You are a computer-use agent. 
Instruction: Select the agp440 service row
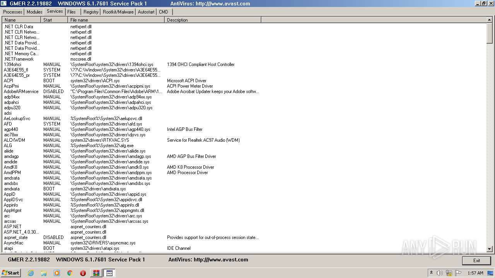tap(244, 129)
